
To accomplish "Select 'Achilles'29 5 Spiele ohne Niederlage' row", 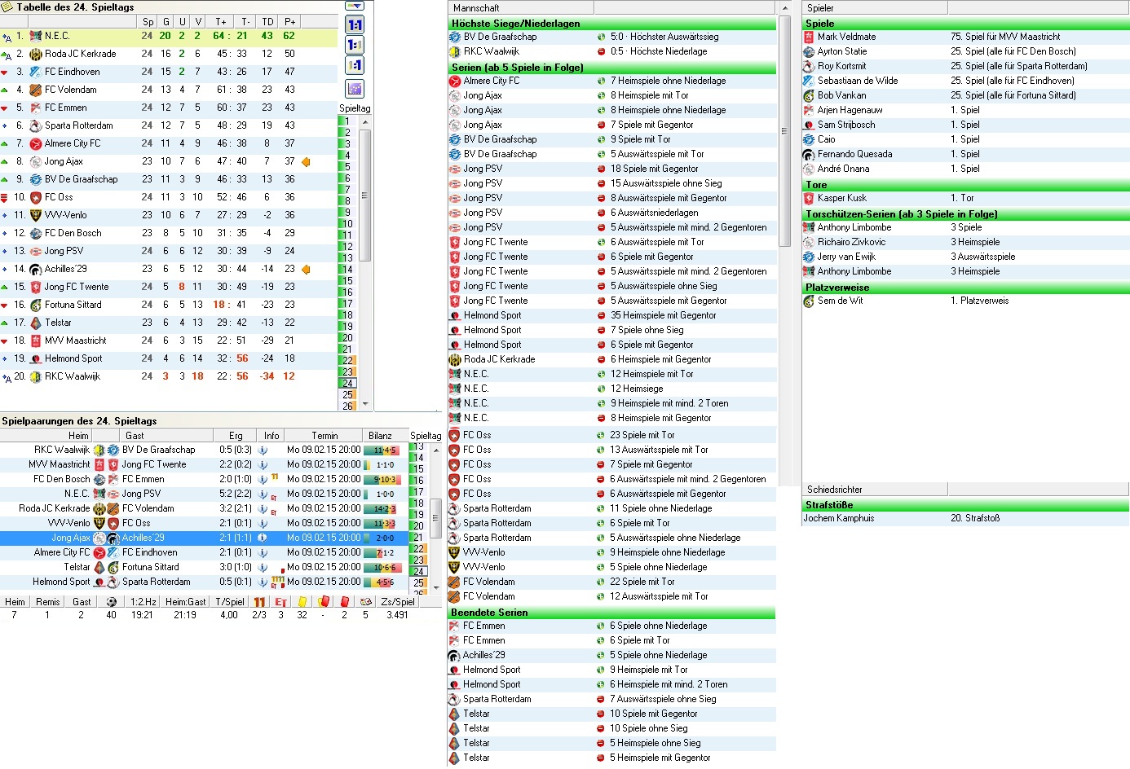I will tap(611, 655).
